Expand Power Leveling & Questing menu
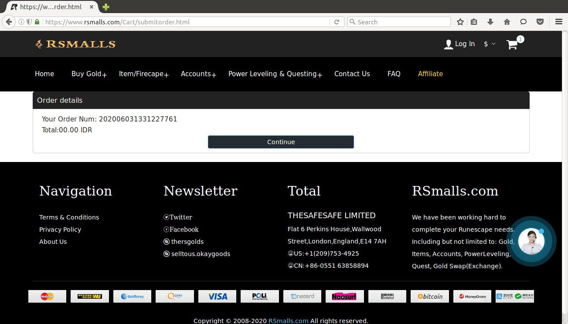 click(x=275, y=74)
